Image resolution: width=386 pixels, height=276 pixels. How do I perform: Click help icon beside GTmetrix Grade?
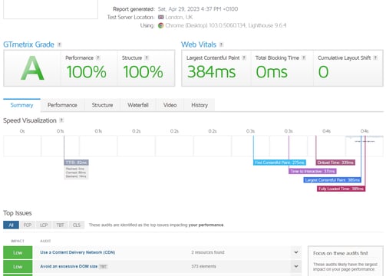(x=59, y=44)
